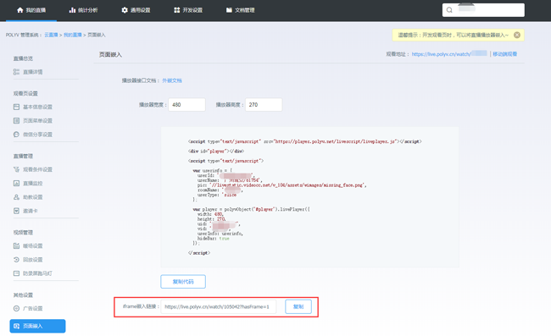Open 微信分享设置 in the sidebar
The width and height of the screenshot is (551, 336).
(33, 135)
